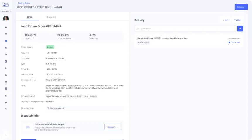Expand the sidebar with bottom chevron
The image size is (252, 140).
tap(6, 135)
